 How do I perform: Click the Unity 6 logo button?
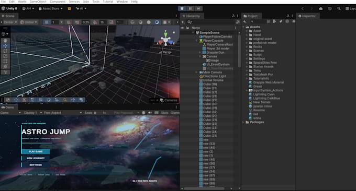[x=9, y=8]
